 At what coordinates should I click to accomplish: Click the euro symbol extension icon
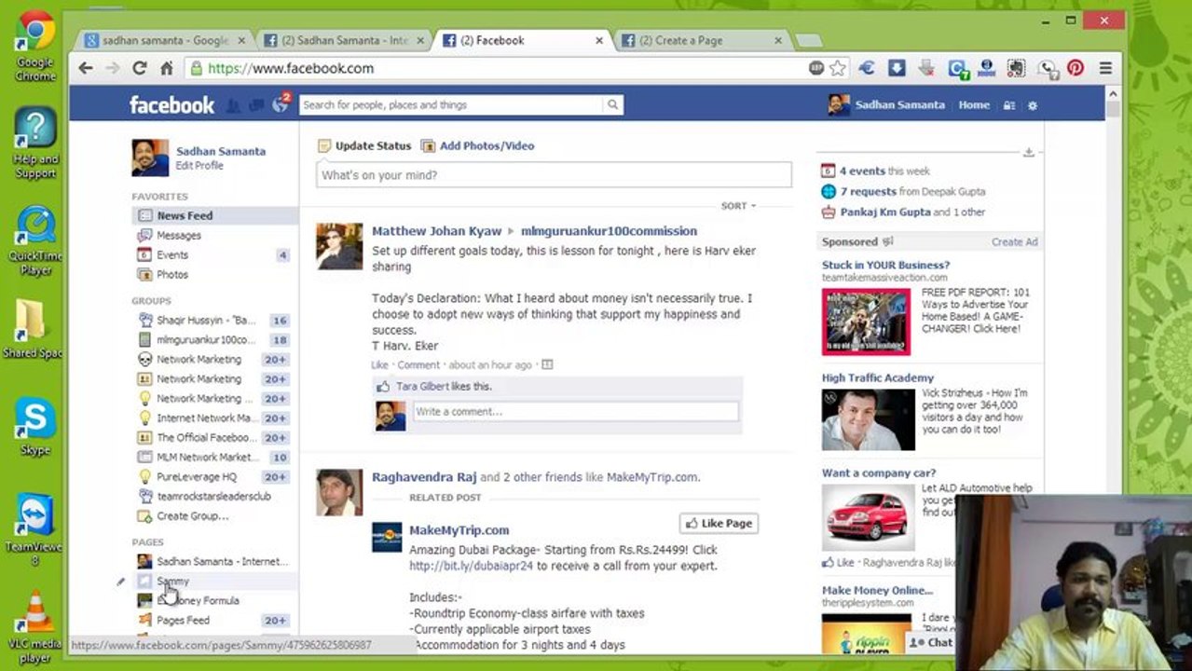(867, 68)
